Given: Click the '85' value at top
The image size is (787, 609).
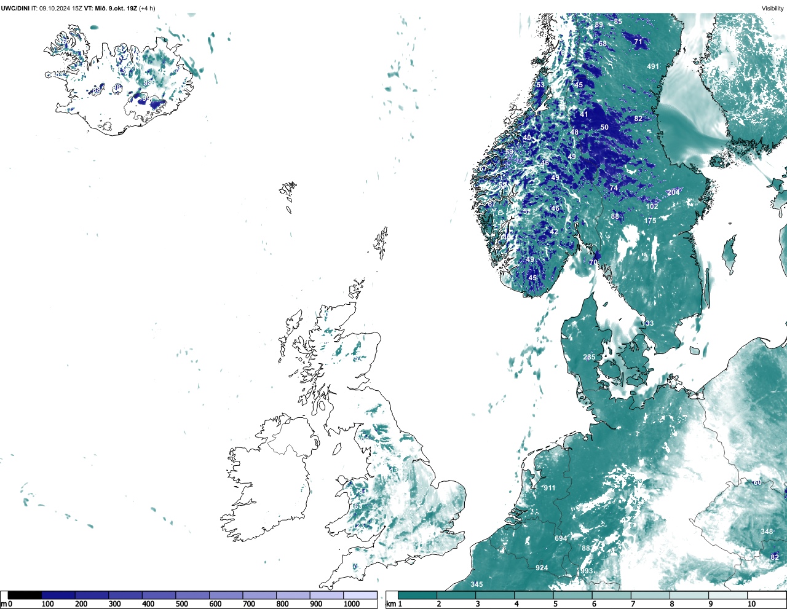Looking at the screenshot, I should pos(618,22).
